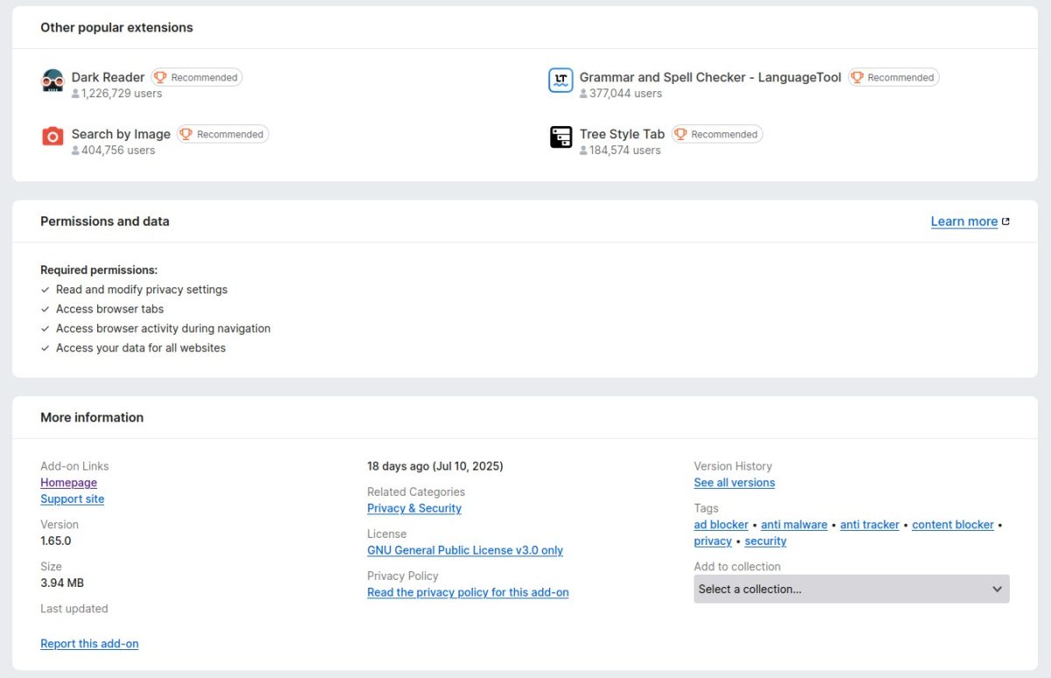Click the Recommended badge next to Dark Reader
This screenshot has width=1051, height=678.
point(196,77)
